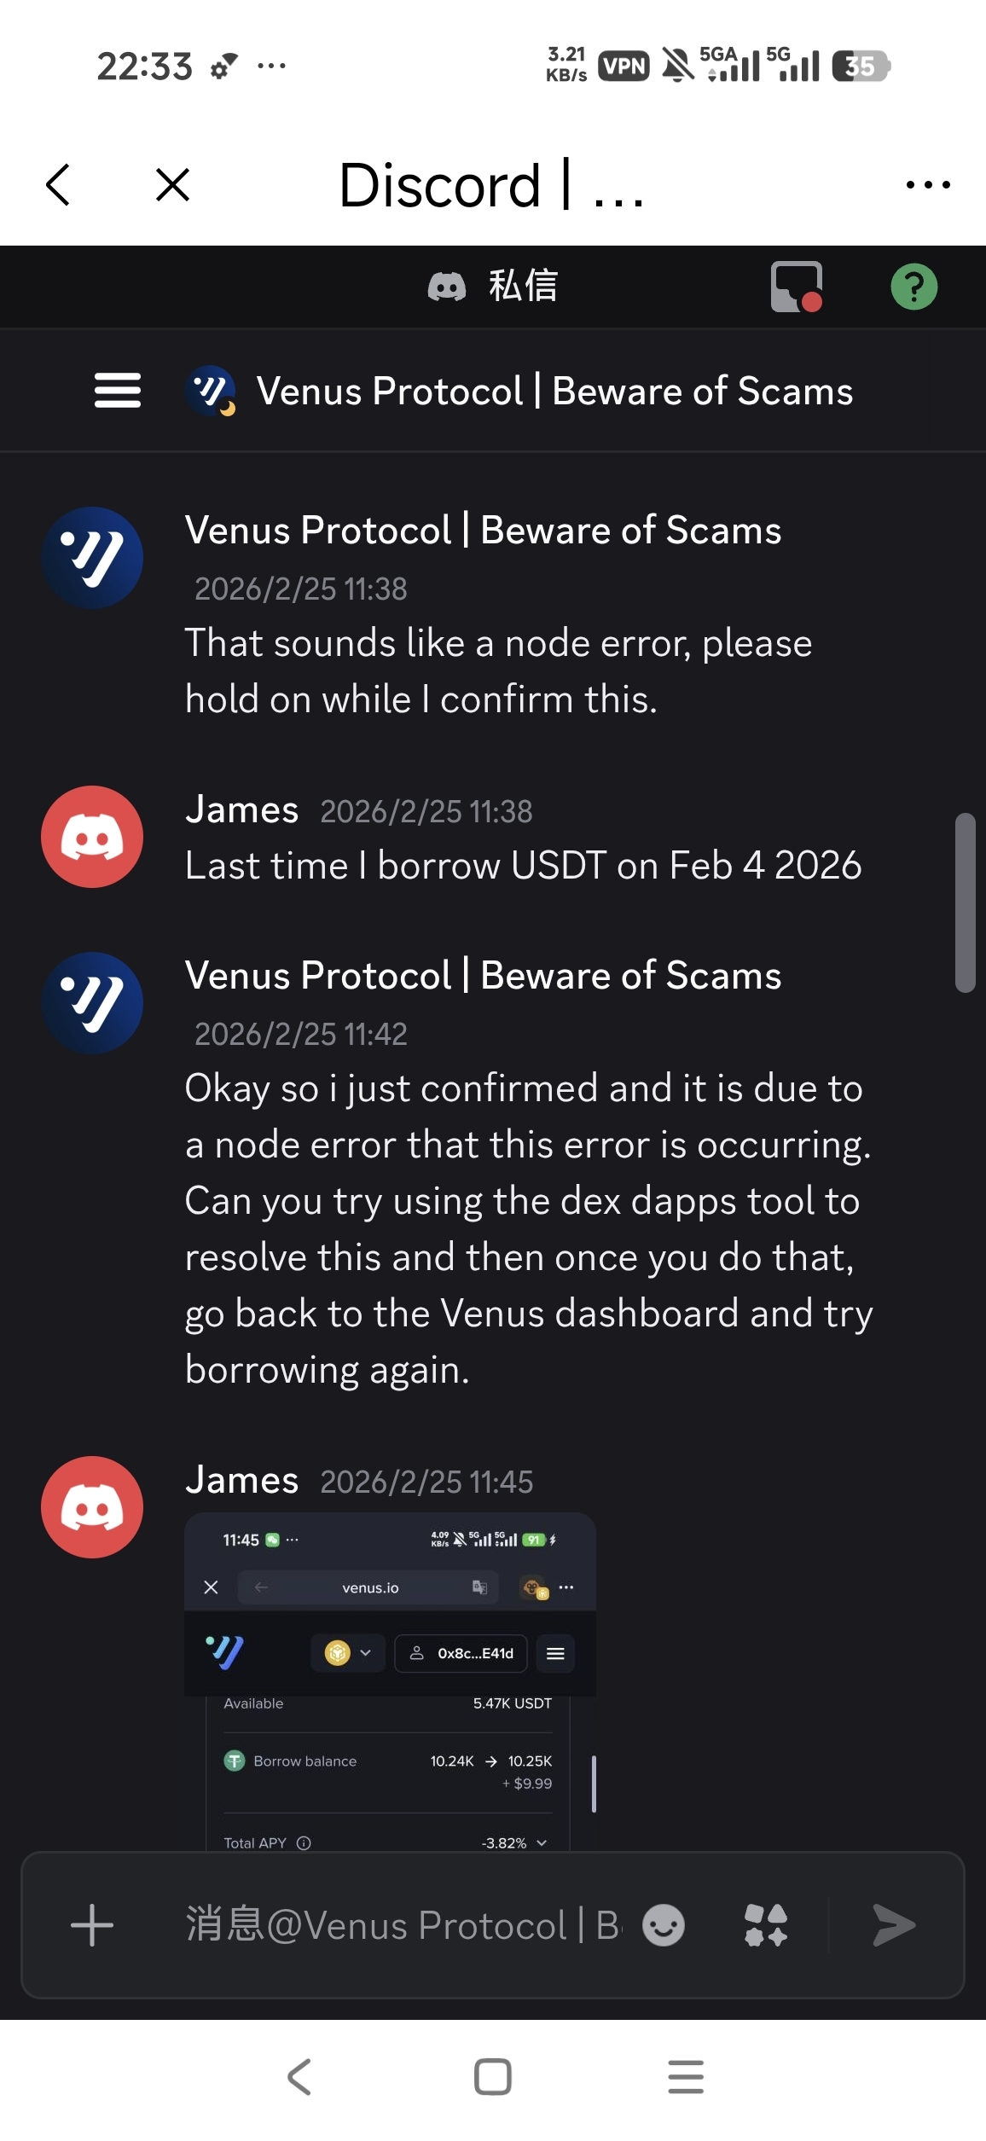Open the green help question mark
This screenshot has height=2141, width=986.
(x=913, y=287)
